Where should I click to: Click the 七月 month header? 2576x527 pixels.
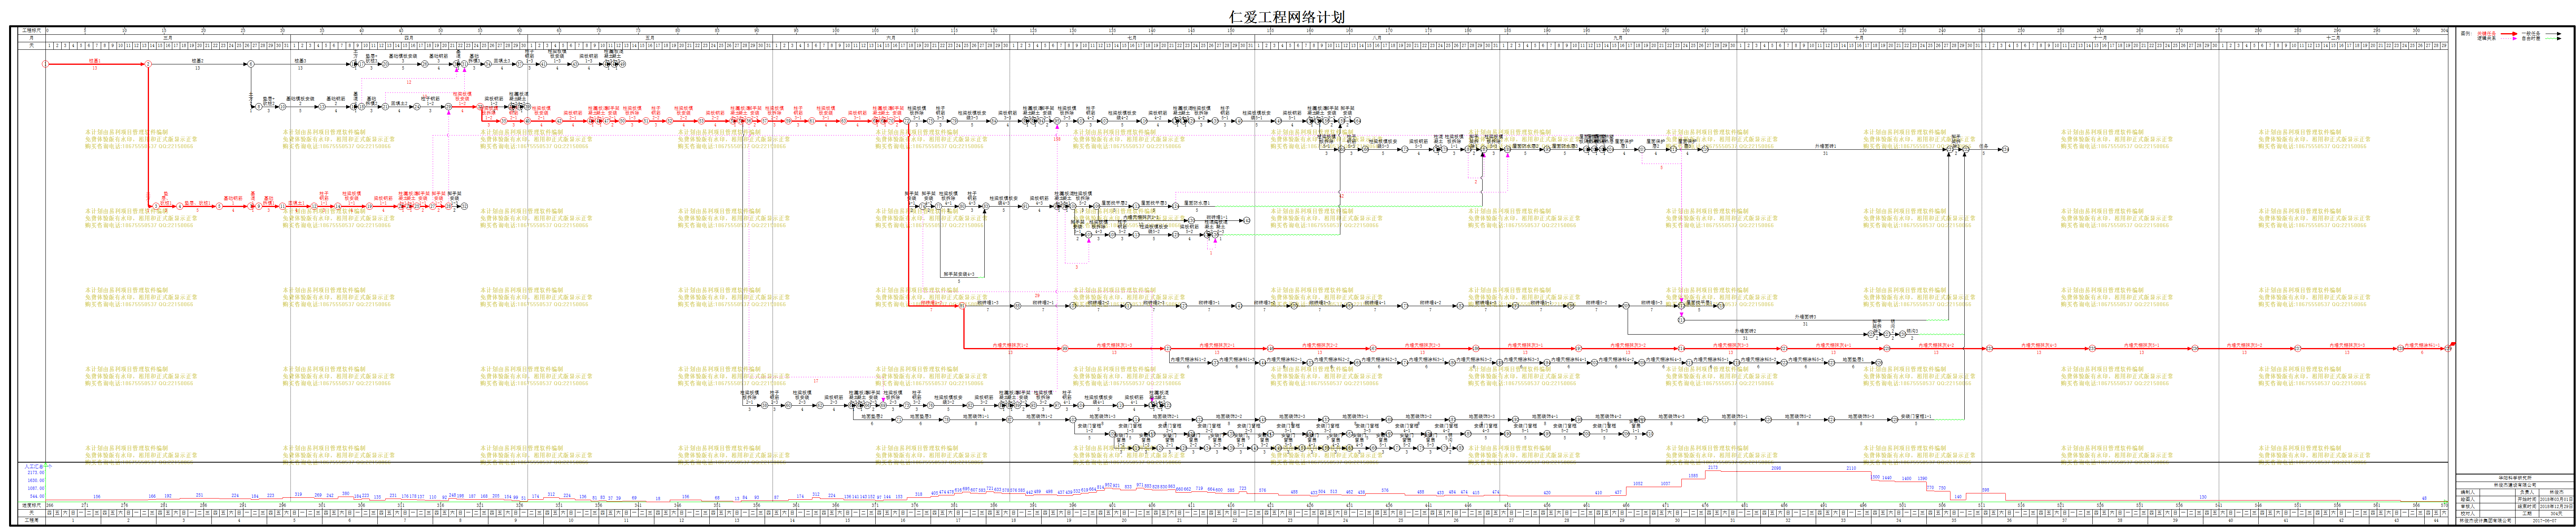[x=1132, y=38]
